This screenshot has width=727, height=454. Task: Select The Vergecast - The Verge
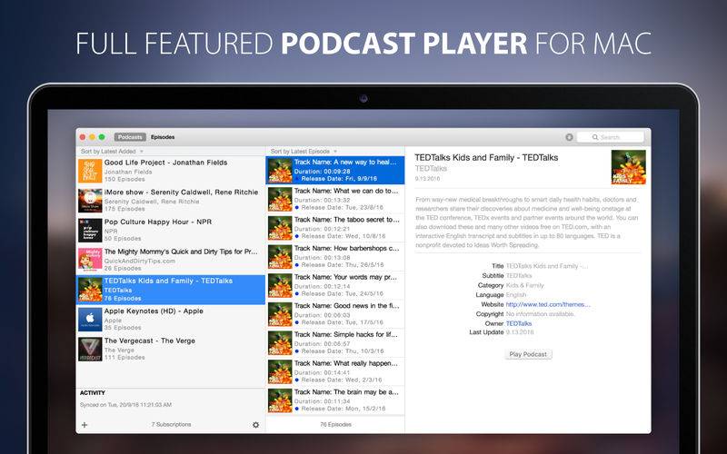coord(171,349)
